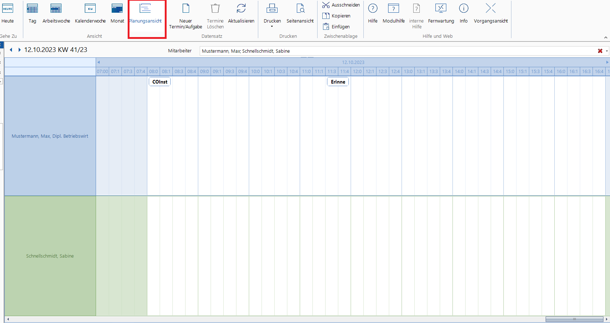
Task: Click Ausschneiden in Zwischenablage
Action: click(341, 5)
